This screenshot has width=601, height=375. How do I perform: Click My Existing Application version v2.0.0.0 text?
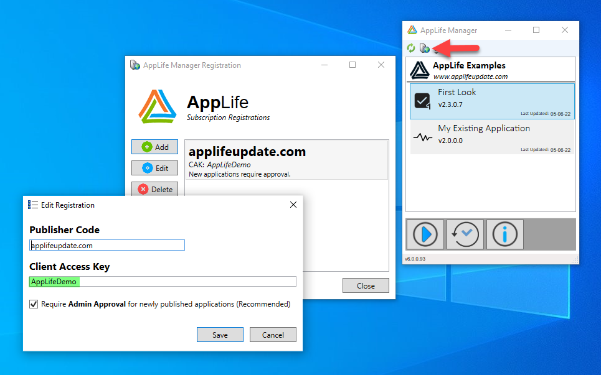coord(450,141)
